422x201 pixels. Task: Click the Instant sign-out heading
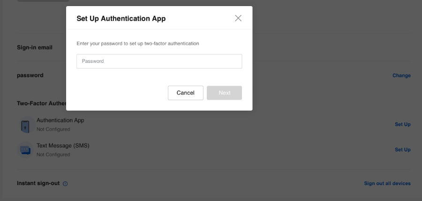coord(38,183)
